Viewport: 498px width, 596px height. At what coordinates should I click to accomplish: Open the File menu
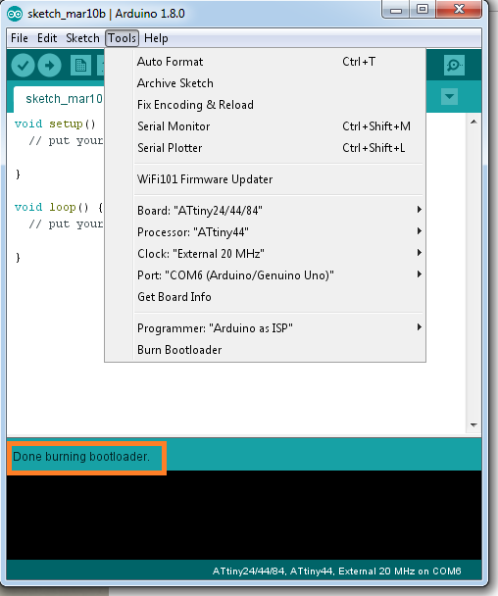pos(20,38)
